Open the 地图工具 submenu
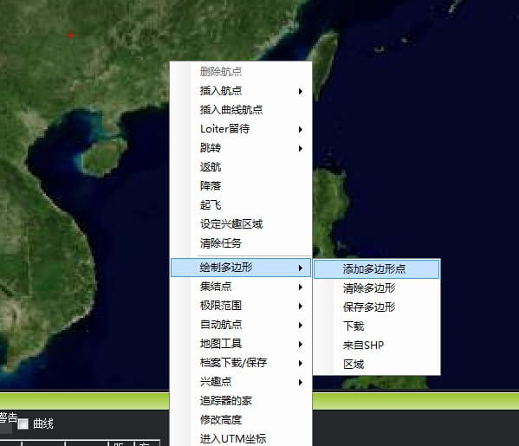 click(241, 344)
